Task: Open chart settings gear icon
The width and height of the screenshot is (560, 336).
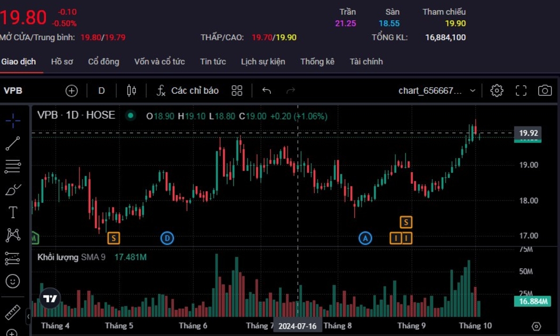Action: click(497, 91)
